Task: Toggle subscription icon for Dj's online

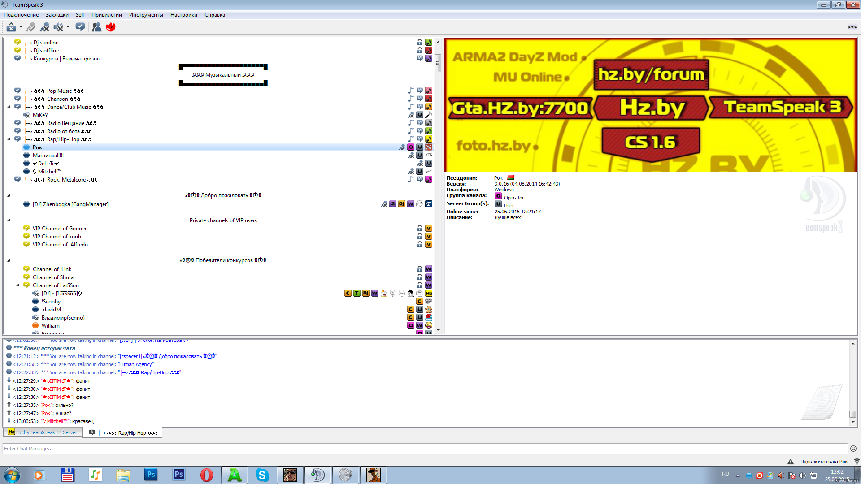Action: [17, 42]
